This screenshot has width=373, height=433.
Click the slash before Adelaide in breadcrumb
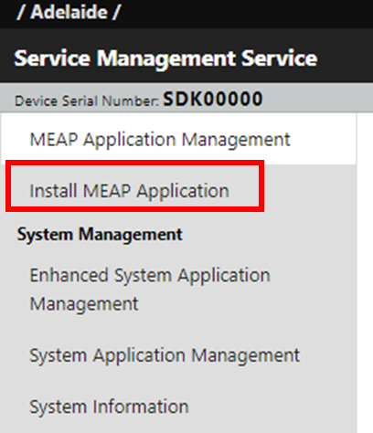coord(21,12)
